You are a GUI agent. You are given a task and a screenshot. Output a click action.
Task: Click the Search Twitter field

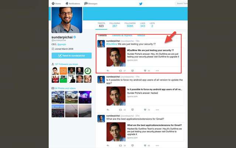click(181, 3)
